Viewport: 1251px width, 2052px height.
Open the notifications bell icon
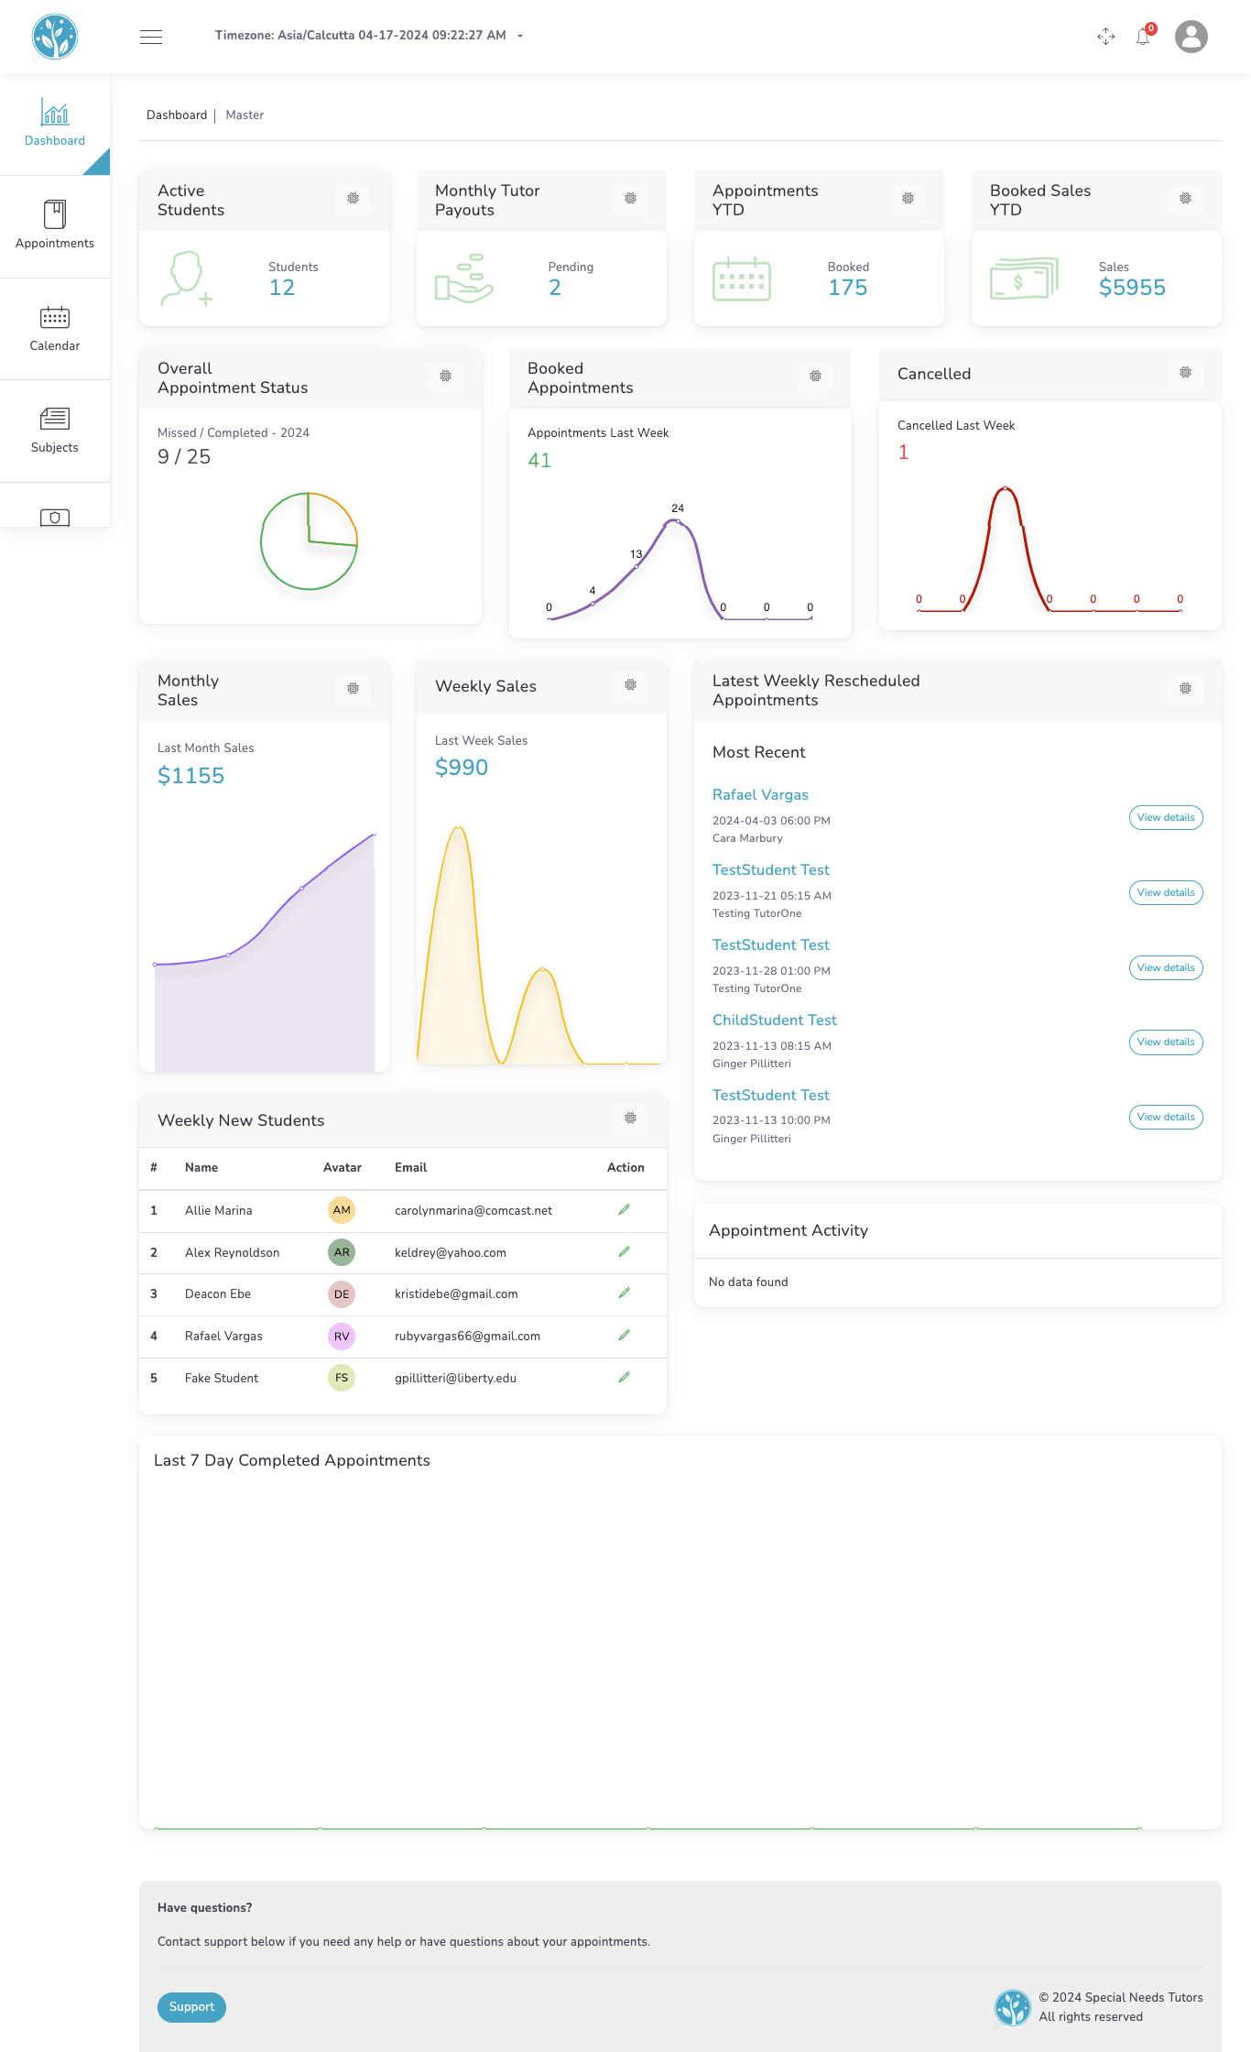[1143, 37]
